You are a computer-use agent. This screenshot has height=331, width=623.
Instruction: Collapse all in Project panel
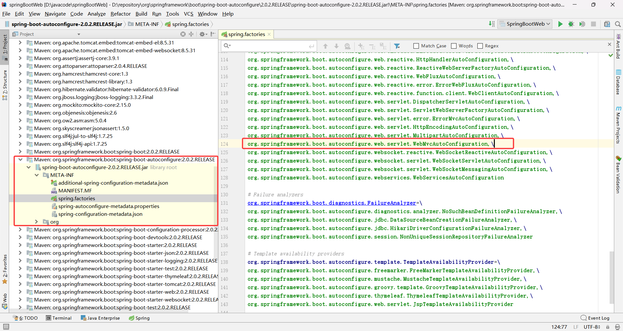(191, 34)
